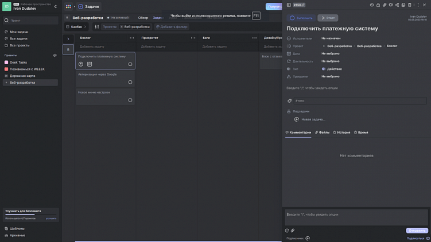Click the add project icon beside Проекты heading
The width and height of the screenshot is (431, 242).
click(55, 55)
